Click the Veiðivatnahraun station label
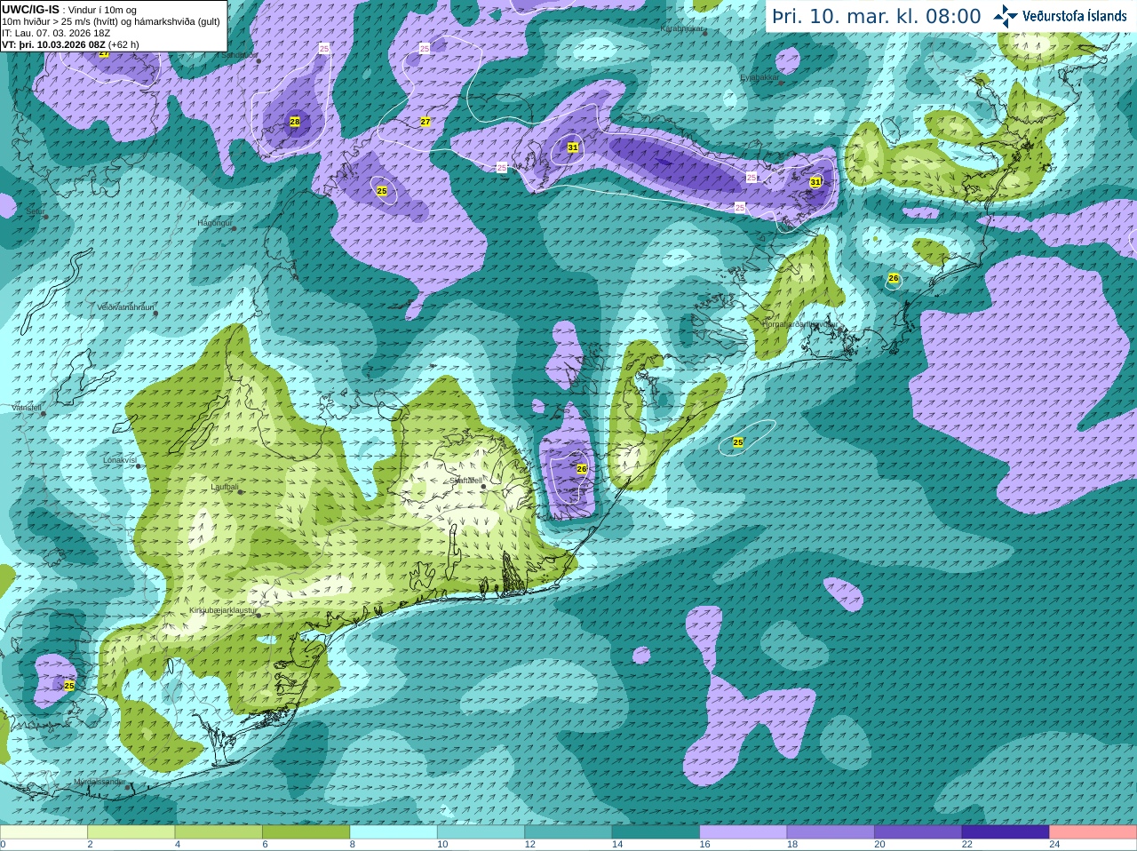 tap(125, 307)
